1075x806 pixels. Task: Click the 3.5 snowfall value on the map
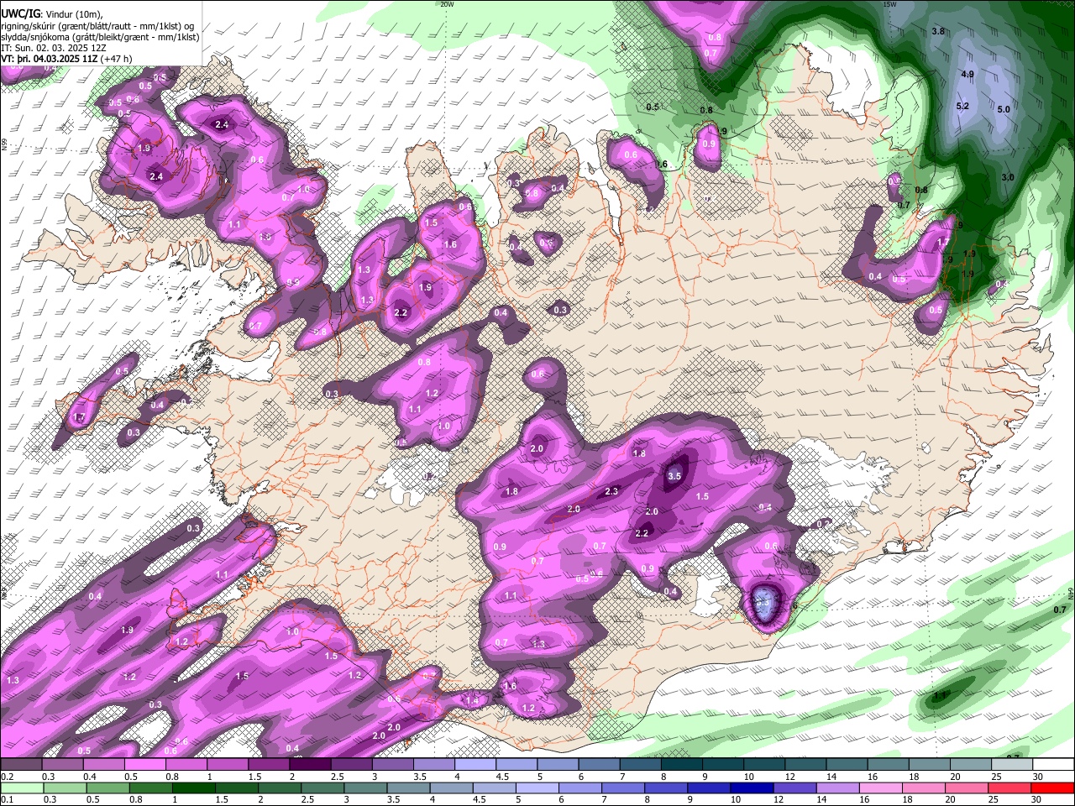(x=674, y=476)
